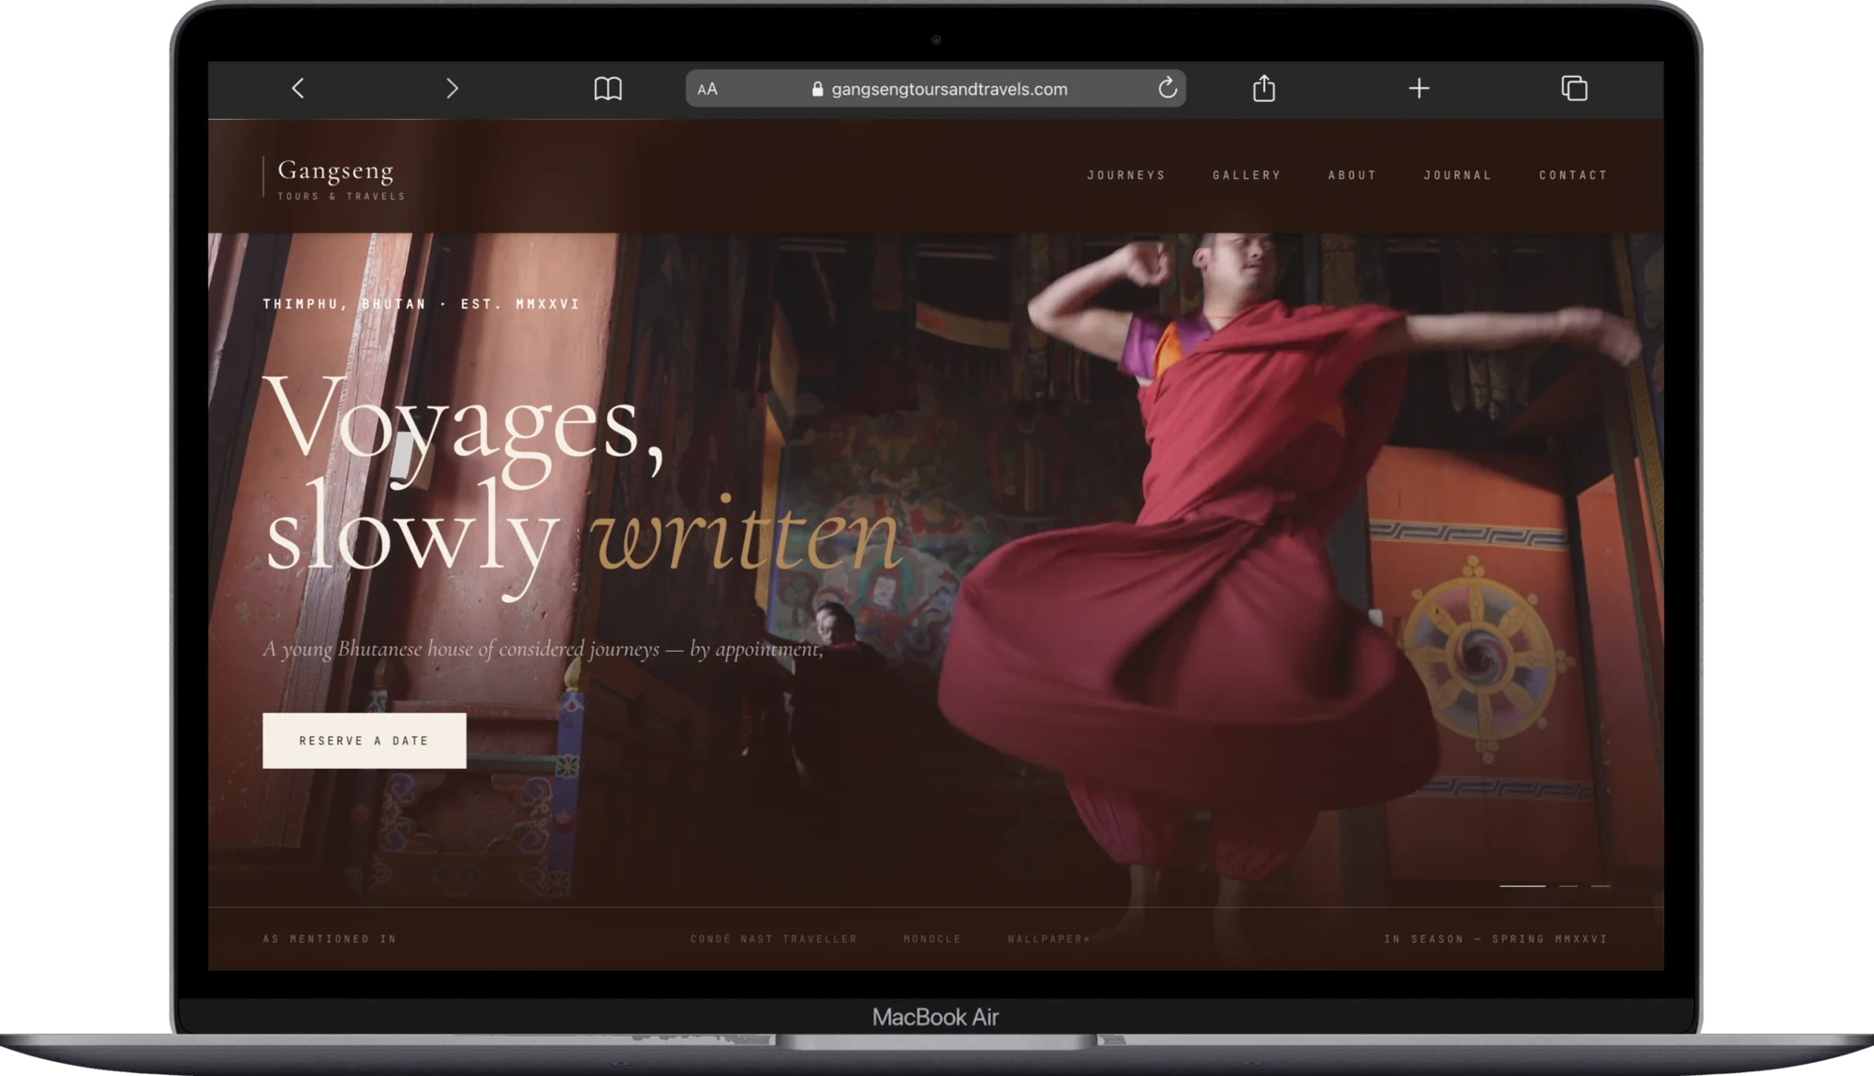Select the second slide indicator bar

(x=1569, y=885)
